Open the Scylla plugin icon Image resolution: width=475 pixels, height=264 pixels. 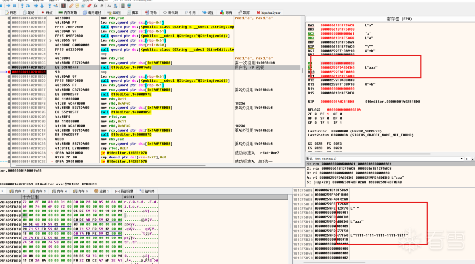(64, 6)
